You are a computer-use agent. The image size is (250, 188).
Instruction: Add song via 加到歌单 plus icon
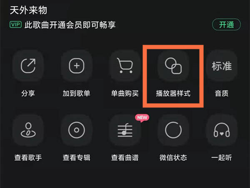coord(77,66)
